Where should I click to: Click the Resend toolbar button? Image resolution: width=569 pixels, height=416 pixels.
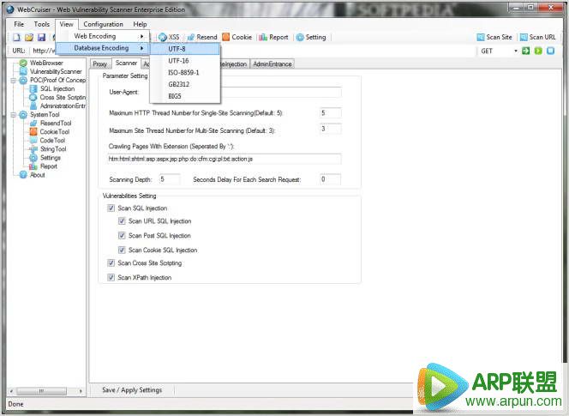click(x=202, y=37)
